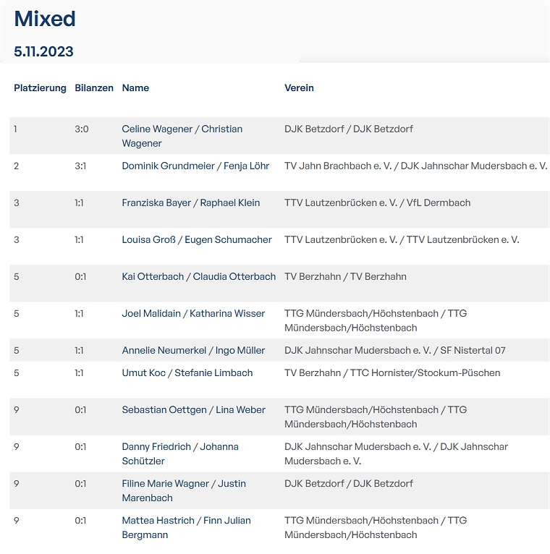Open Sebastian Oettgen / Lina Weber link
Screen dimensions: 550x554
click(x=193, y=410)
